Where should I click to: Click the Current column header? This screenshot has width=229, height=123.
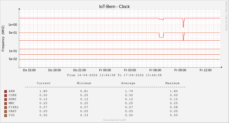coord(44,83)
